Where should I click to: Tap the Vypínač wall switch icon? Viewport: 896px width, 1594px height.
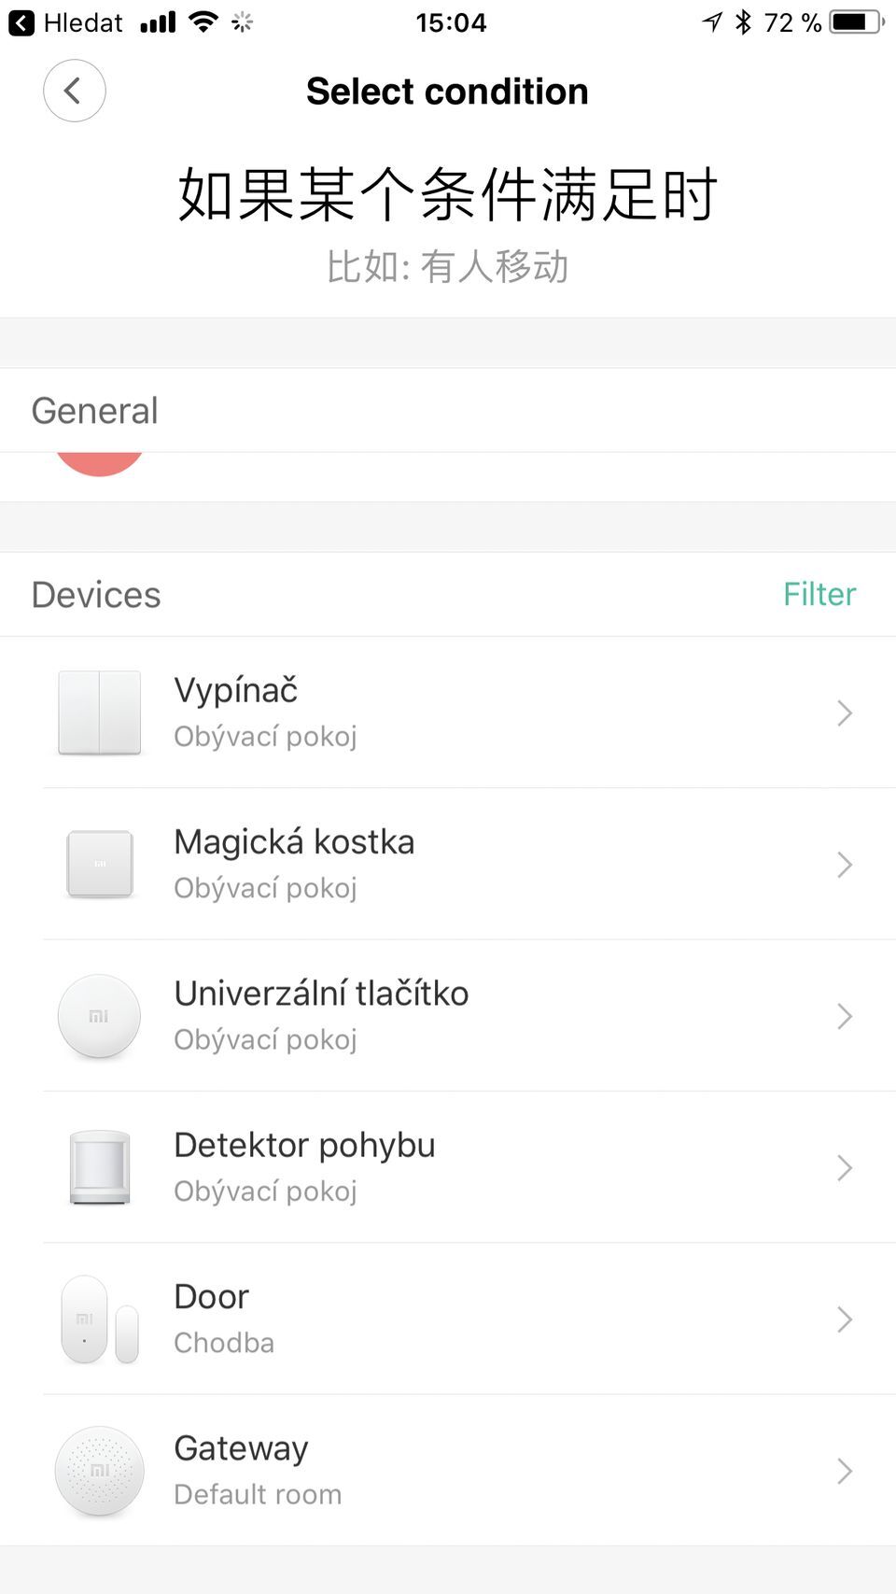pyautogui.click(x=99, y=712)
